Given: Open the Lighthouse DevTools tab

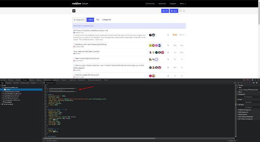Looking at the screenshot, I should coord(72,80).
